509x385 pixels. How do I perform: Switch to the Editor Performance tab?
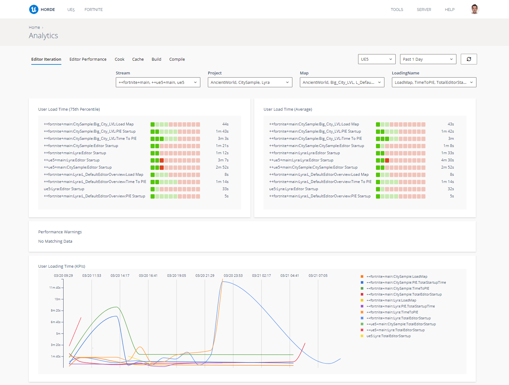point(88,59)
